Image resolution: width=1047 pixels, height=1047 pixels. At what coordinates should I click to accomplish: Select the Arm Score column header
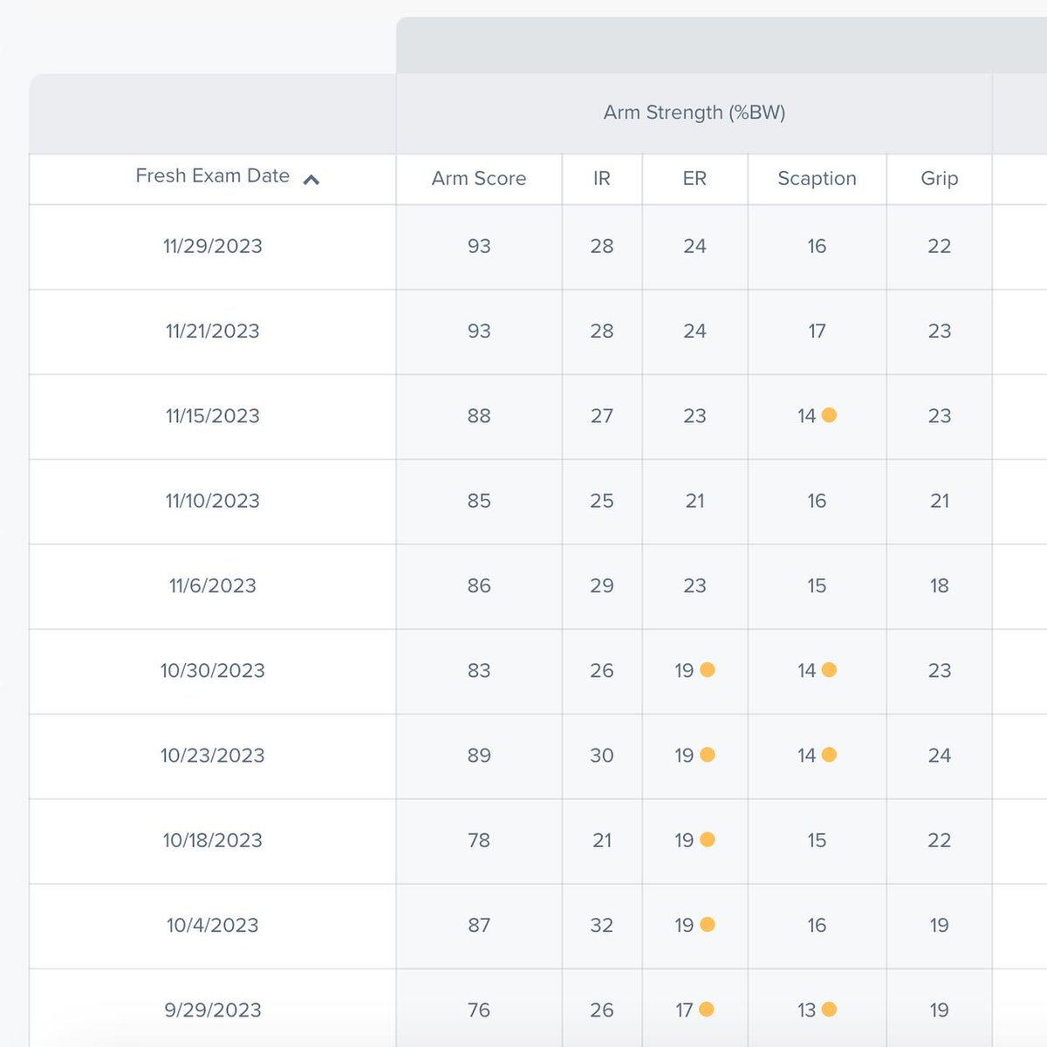click(x=479, y=179)
